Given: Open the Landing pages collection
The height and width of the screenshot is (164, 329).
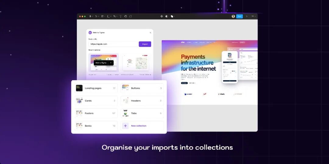Looking at the screenshot, I should [x=96, y=88].
